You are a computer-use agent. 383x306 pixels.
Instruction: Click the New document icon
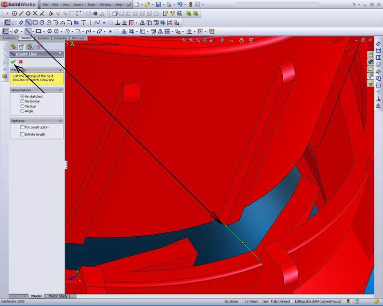[137, 4]
